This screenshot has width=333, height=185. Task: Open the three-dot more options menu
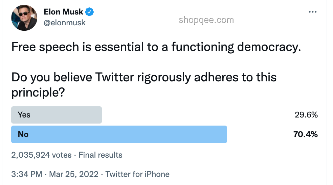click(x=313, y=12)
